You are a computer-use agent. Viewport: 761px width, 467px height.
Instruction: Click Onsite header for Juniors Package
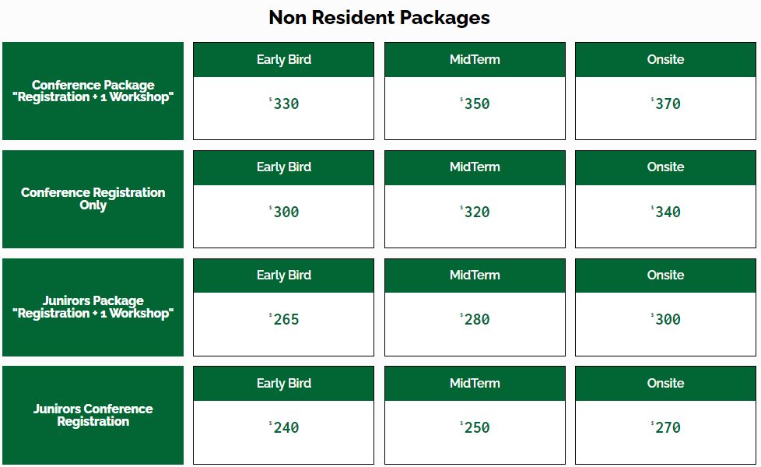point(665,276)
